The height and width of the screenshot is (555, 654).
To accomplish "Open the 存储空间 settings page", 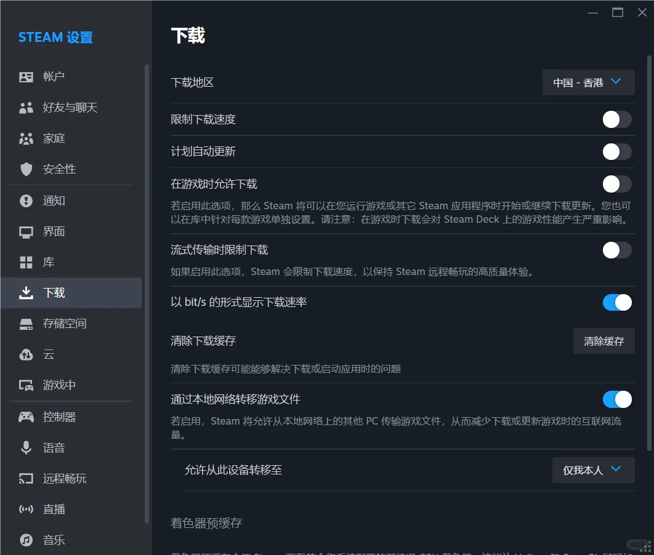I will [71, 324].
